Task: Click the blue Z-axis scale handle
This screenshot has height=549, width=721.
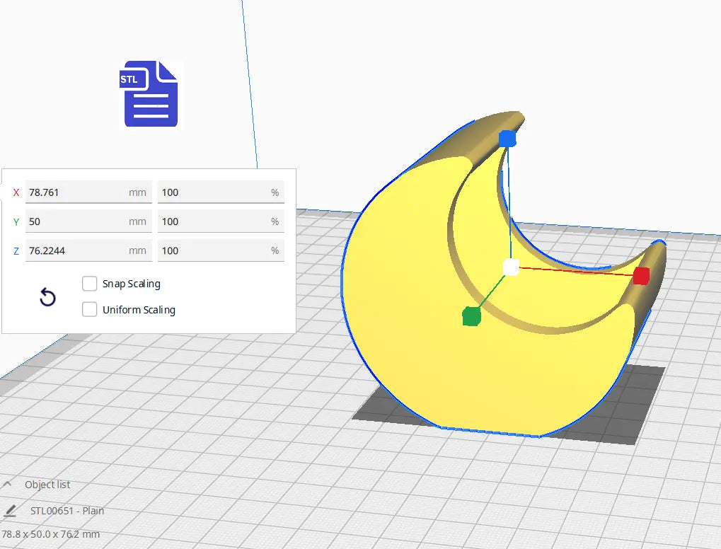Action: tap(507, 139)
